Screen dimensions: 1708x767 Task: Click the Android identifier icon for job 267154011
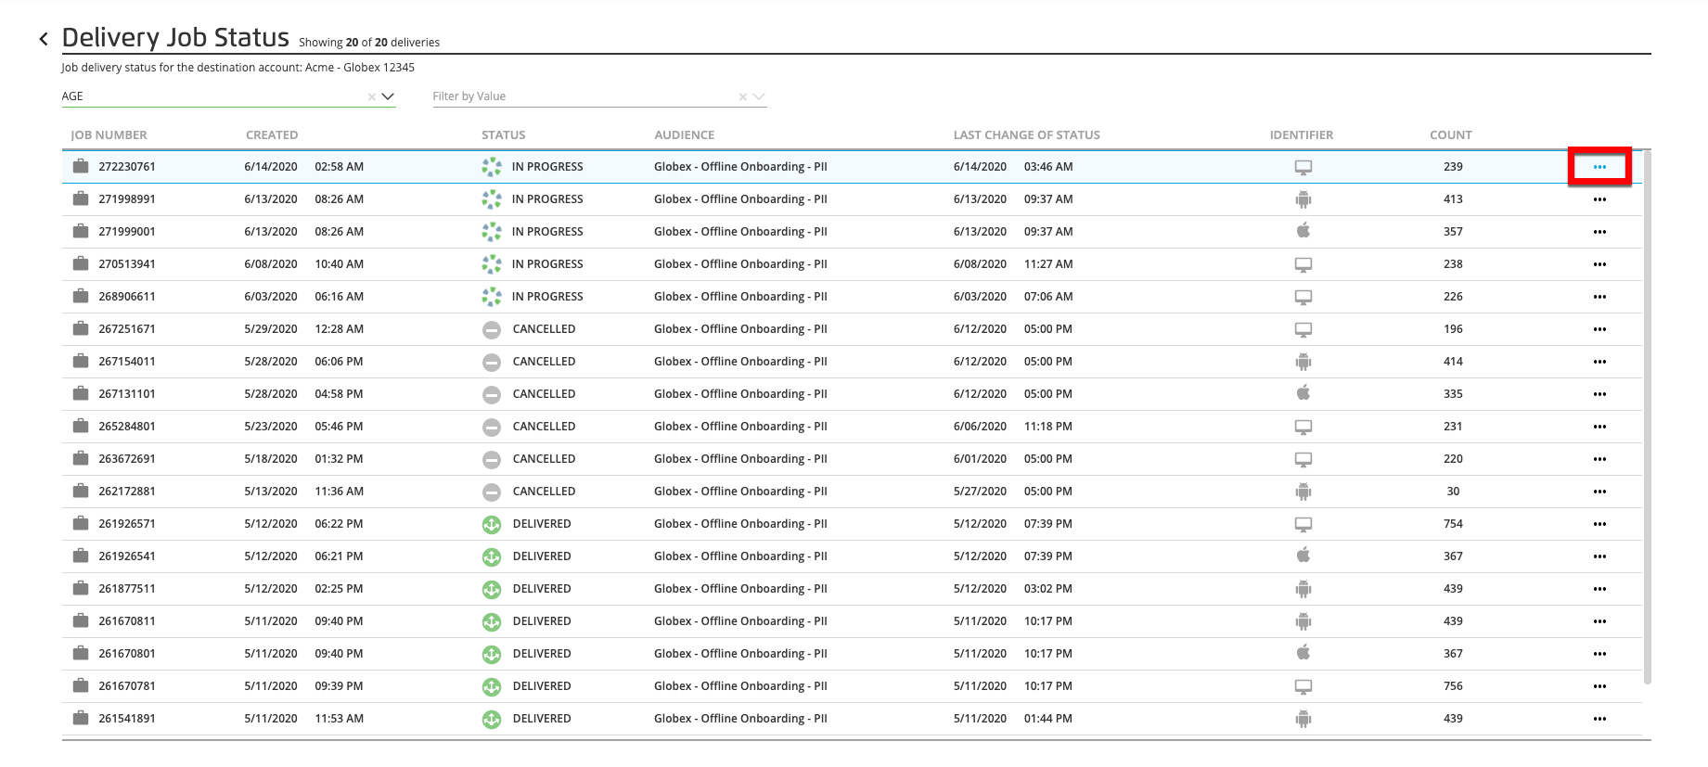[x=1303, y=362]
